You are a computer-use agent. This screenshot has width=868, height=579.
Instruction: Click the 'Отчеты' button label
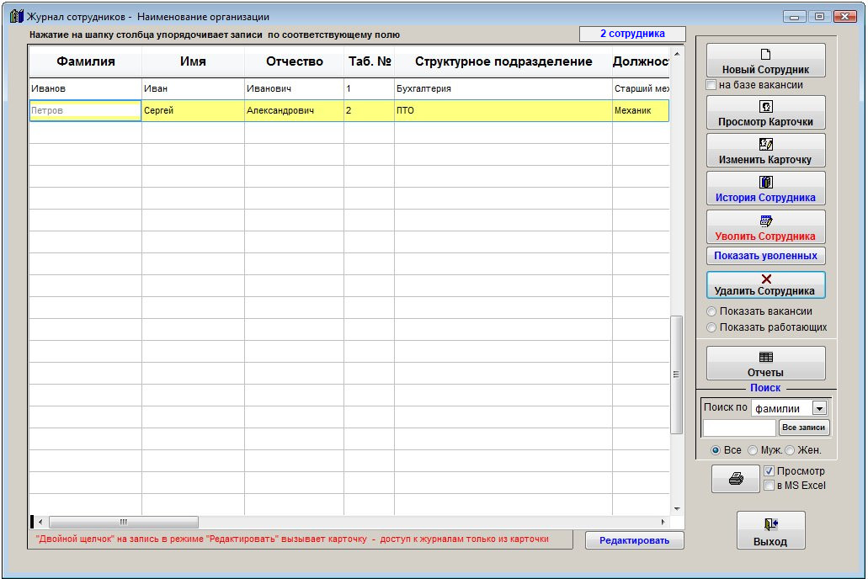pyautogui.click(x=765, y=373)
